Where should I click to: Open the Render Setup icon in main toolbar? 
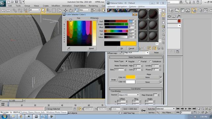coord(201,10)
